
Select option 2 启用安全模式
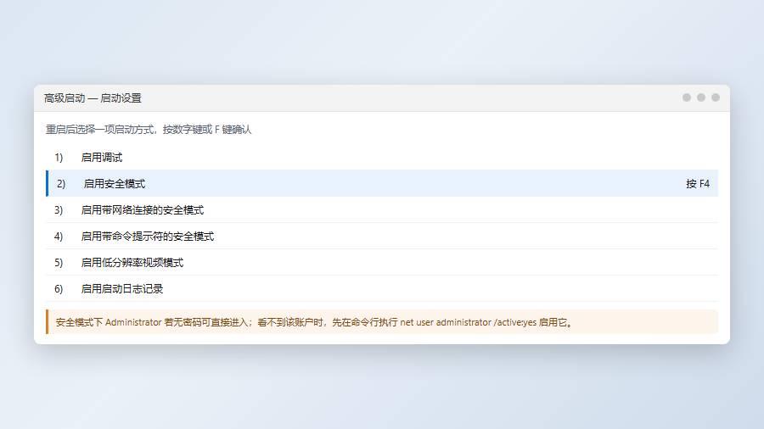point(381,183)
